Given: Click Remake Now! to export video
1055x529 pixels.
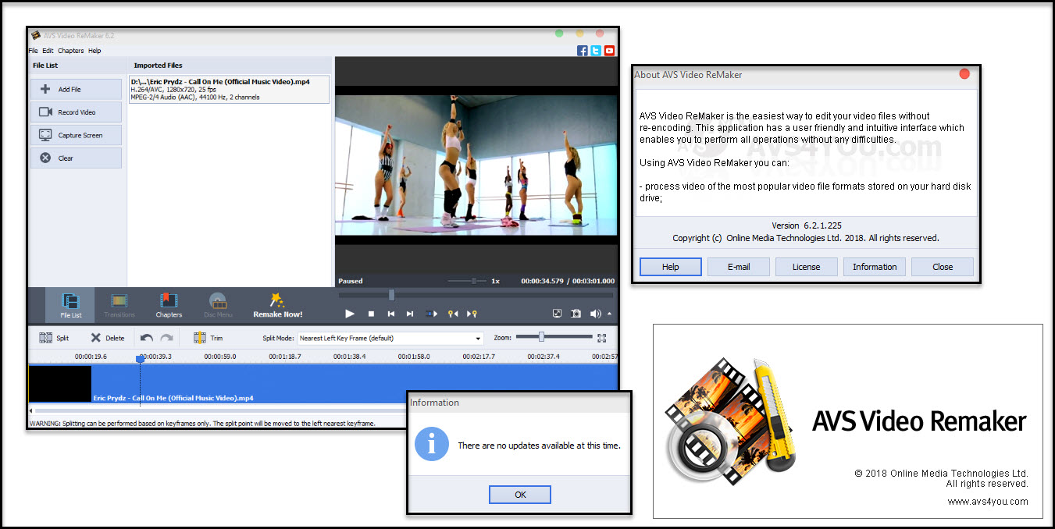Looking at the screenshot, I should [277, 305].
